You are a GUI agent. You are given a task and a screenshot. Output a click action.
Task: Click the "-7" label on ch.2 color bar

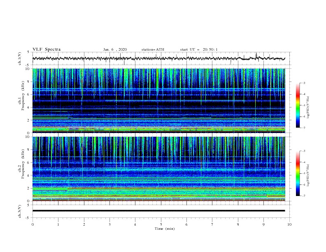(303, 196)
